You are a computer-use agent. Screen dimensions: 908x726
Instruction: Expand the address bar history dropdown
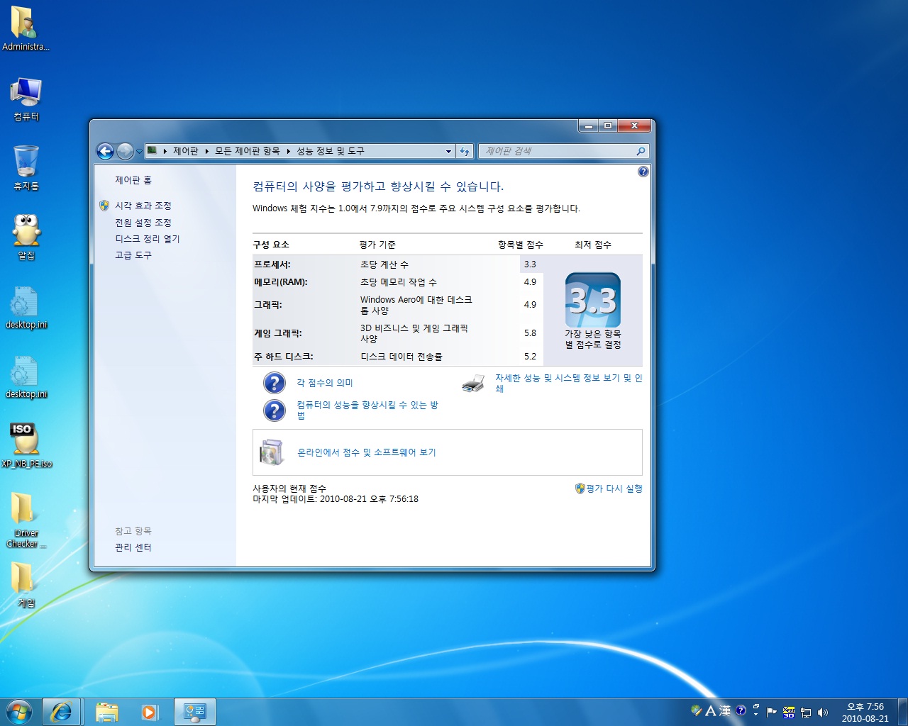(448, 151)
